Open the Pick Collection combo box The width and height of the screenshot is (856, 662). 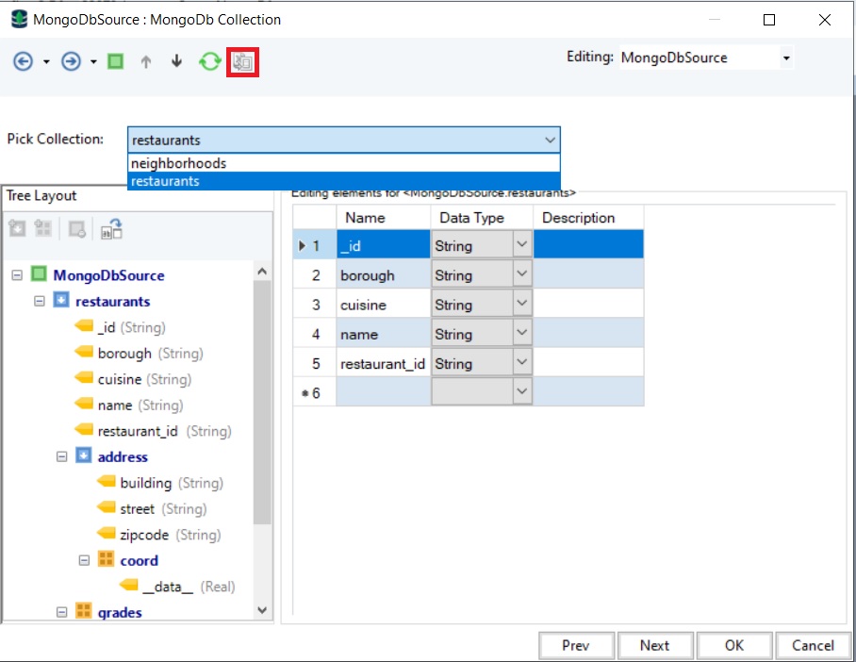pos(550,140)
